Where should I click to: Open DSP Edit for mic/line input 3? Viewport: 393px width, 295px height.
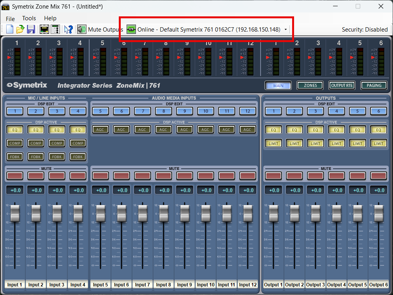click(57, 111)
